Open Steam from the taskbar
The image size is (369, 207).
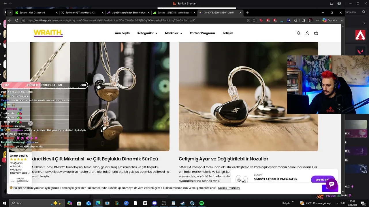click(183, 203)
